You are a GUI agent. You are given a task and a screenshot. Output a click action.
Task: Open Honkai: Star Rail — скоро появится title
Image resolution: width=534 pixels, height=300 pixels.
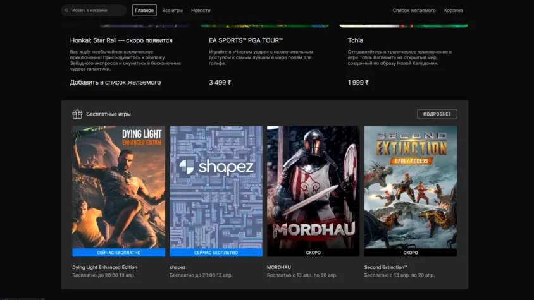click(121, 40)
